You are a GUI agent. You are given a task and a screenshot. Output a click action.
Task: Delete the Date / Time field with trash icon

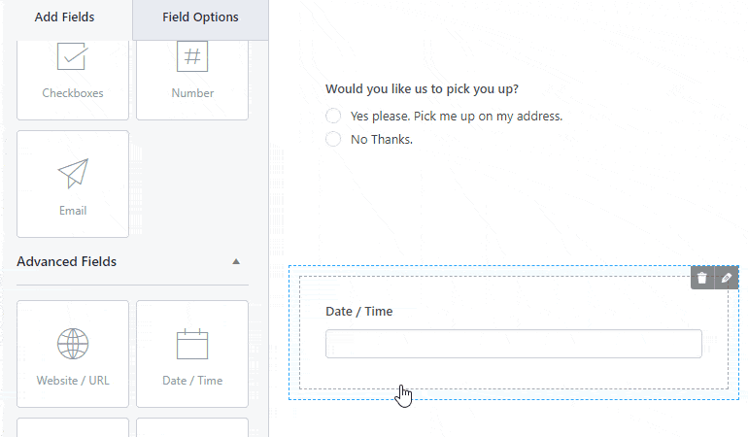pos(702,278)
